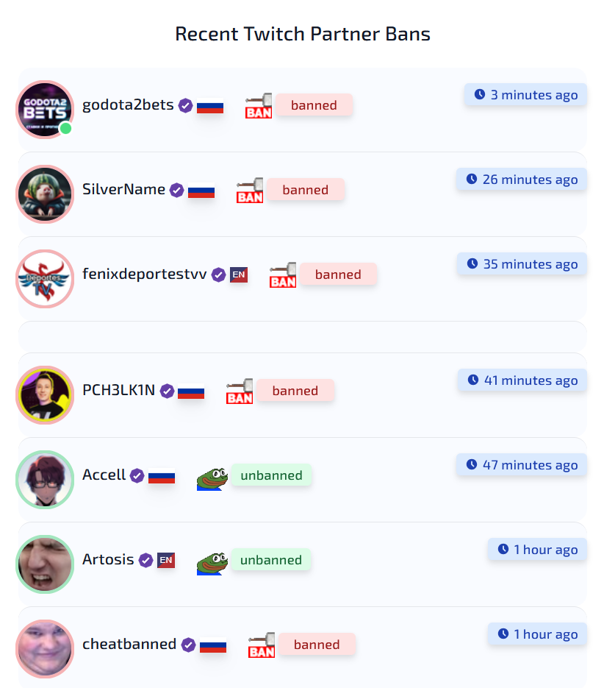Click the EN language badge beside Artosis
This screenshot has width=604, height=688.
click(x=166, y=560)
